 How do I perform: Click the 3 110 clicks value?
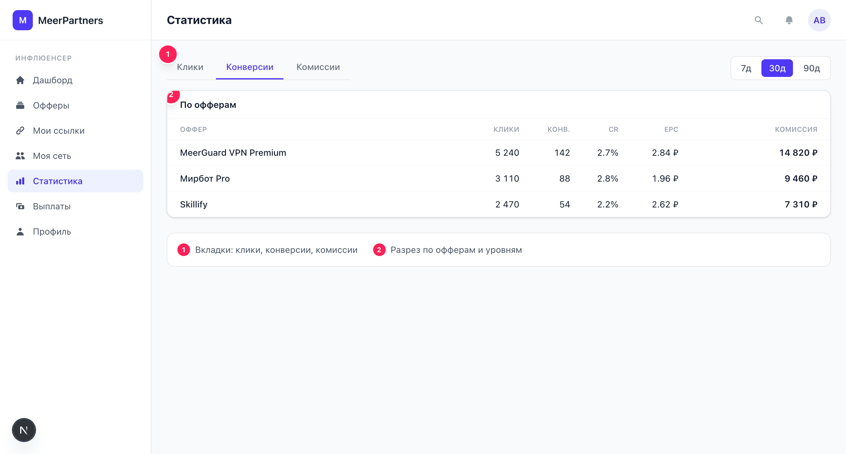[507, 178]
